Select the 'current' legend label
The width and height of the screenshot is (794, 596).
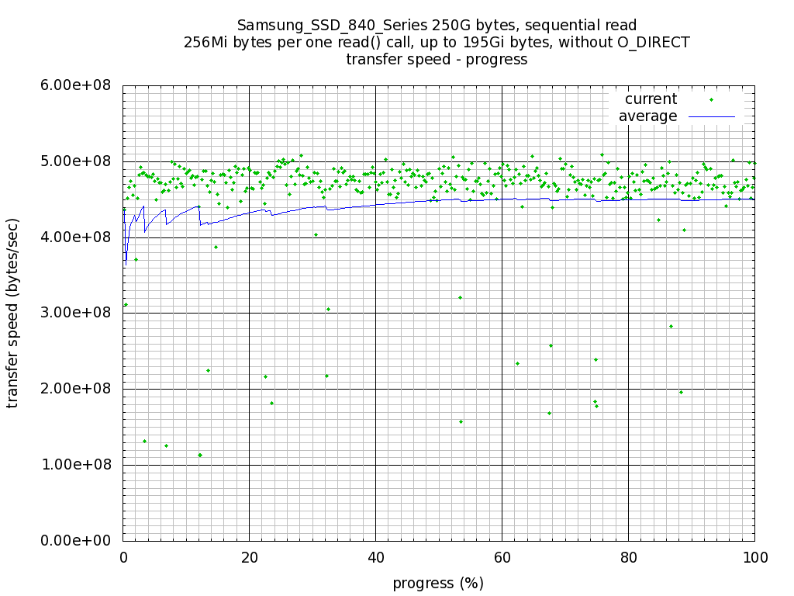pyautogui.click(x=651, y=99)
